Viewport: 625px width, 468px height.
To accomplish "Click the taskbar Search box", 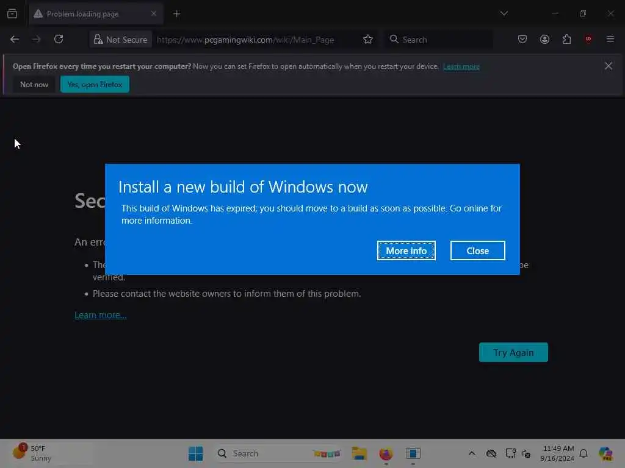I will (x=279, y=453).
